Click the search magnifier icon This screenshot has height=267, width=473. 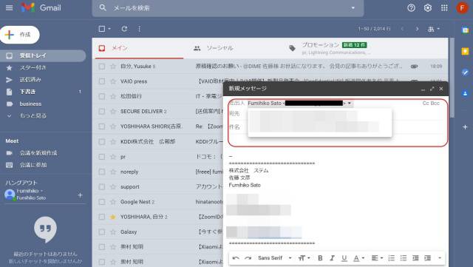click(x=103, y=7)
